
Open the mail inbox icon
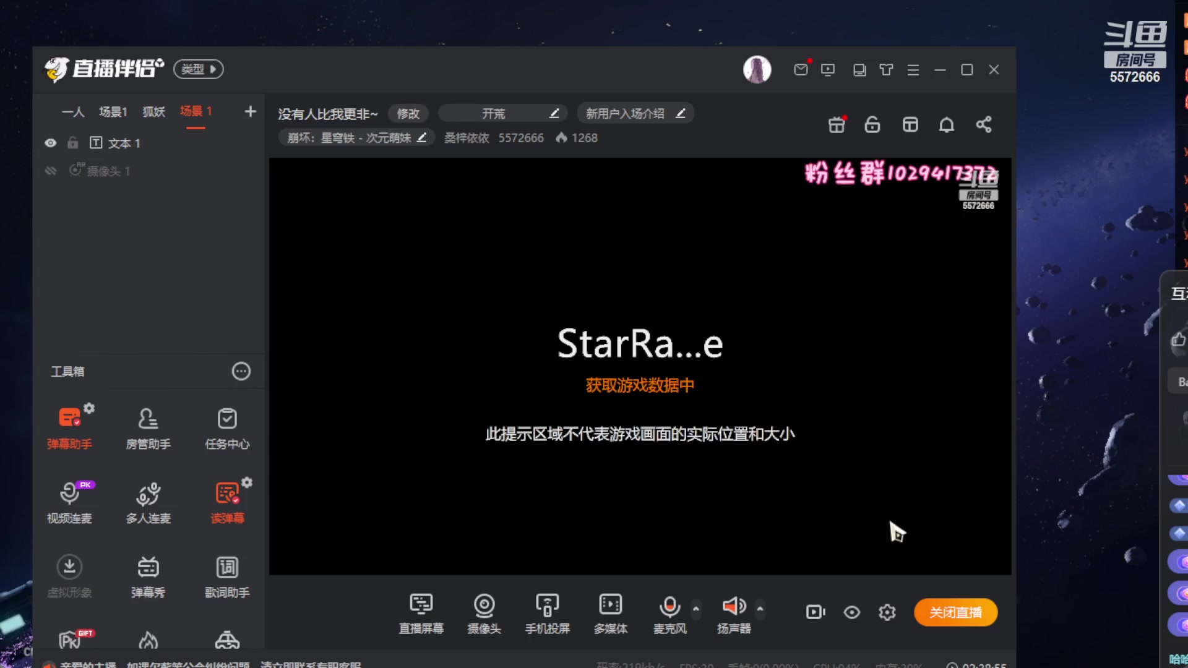point(801,69)
